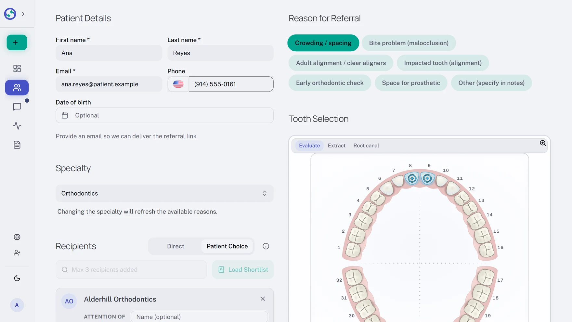This screenshot has width=572, height=322.
Task: Select the Bite problem (malocclusion) reason
Action: click(x=409, y=43)
